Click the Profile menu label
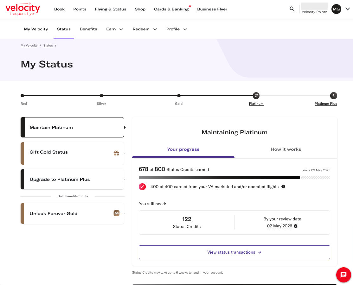Viewport: 353px width, 285px height. [173, 29]
